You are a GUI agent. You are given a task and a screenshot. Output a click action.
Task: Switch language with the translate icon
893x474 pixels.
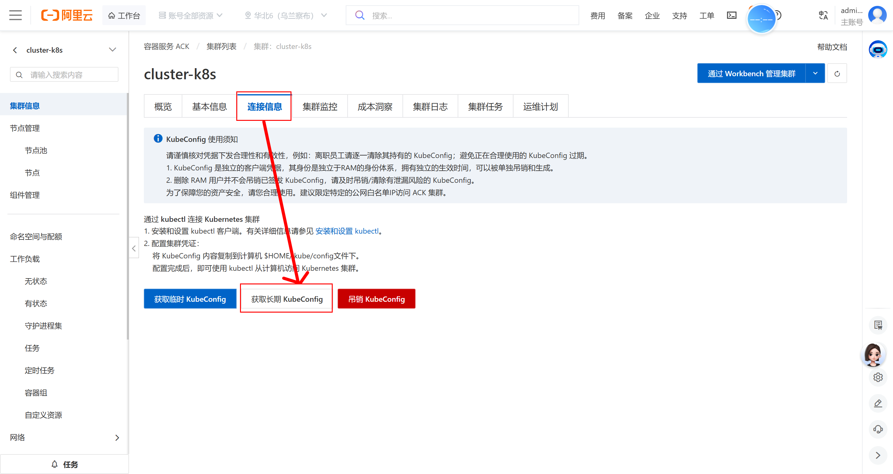coord(823,15)
